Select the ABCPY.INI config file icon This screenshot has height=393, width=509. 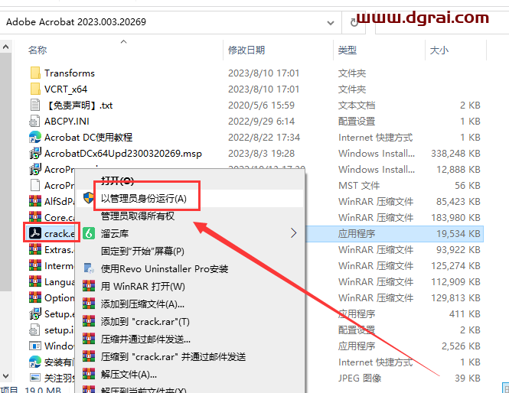[34, 122]
